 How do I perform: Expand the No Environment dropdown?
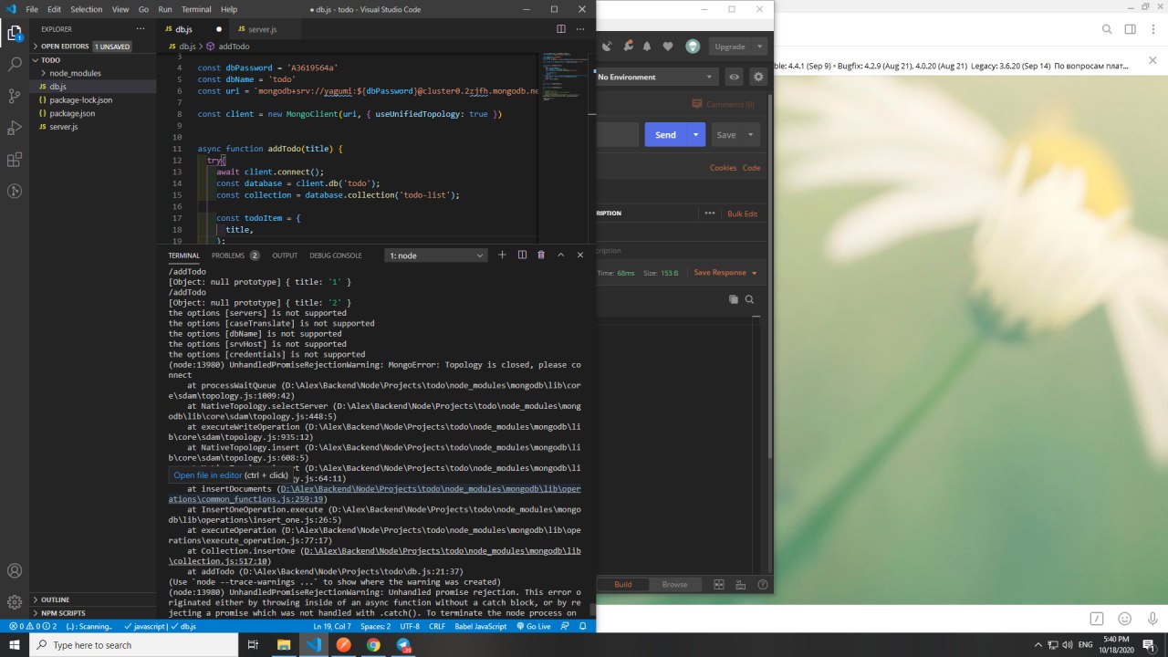[x=655, y=78]
